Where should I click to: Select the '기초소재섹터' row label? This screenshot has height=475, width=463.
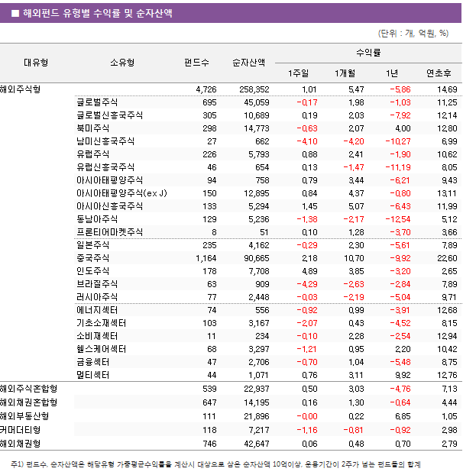pyautogui.click(x=101, y=323)
